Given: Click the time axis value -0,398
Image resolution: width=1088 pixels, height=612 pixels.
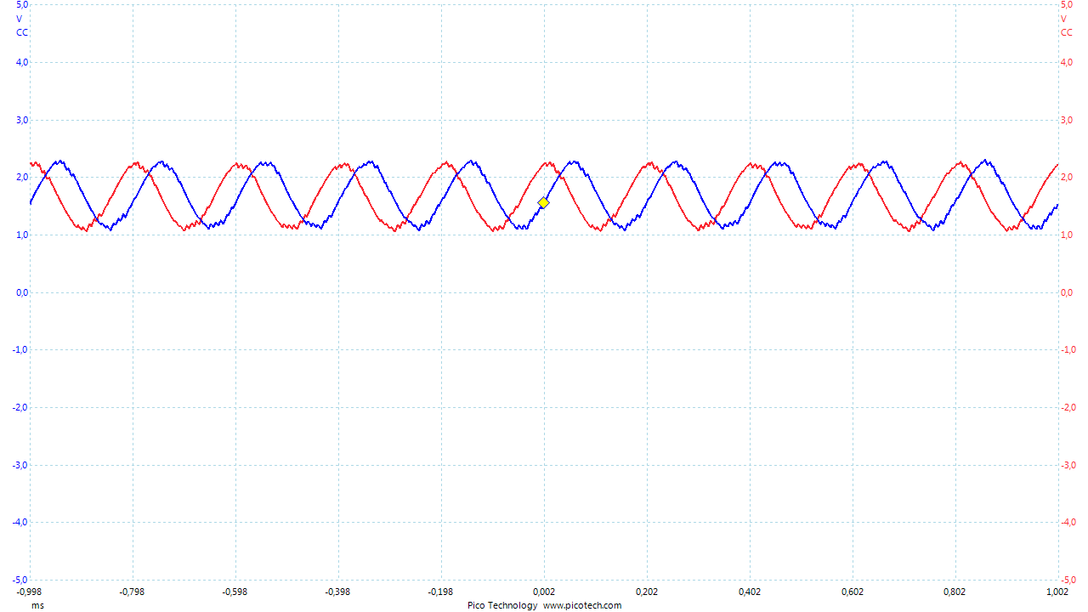Looking at the screenshot, I should coord(338,591).
